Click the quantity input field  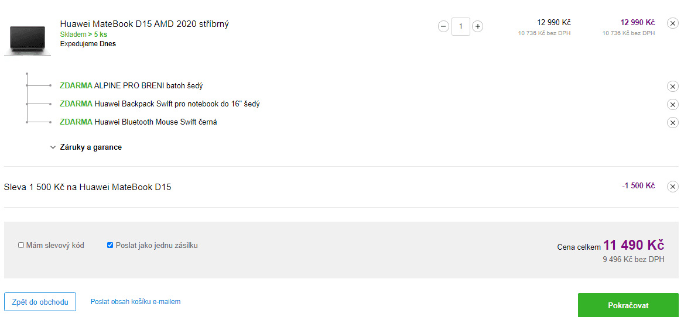(x=461, y=26)
